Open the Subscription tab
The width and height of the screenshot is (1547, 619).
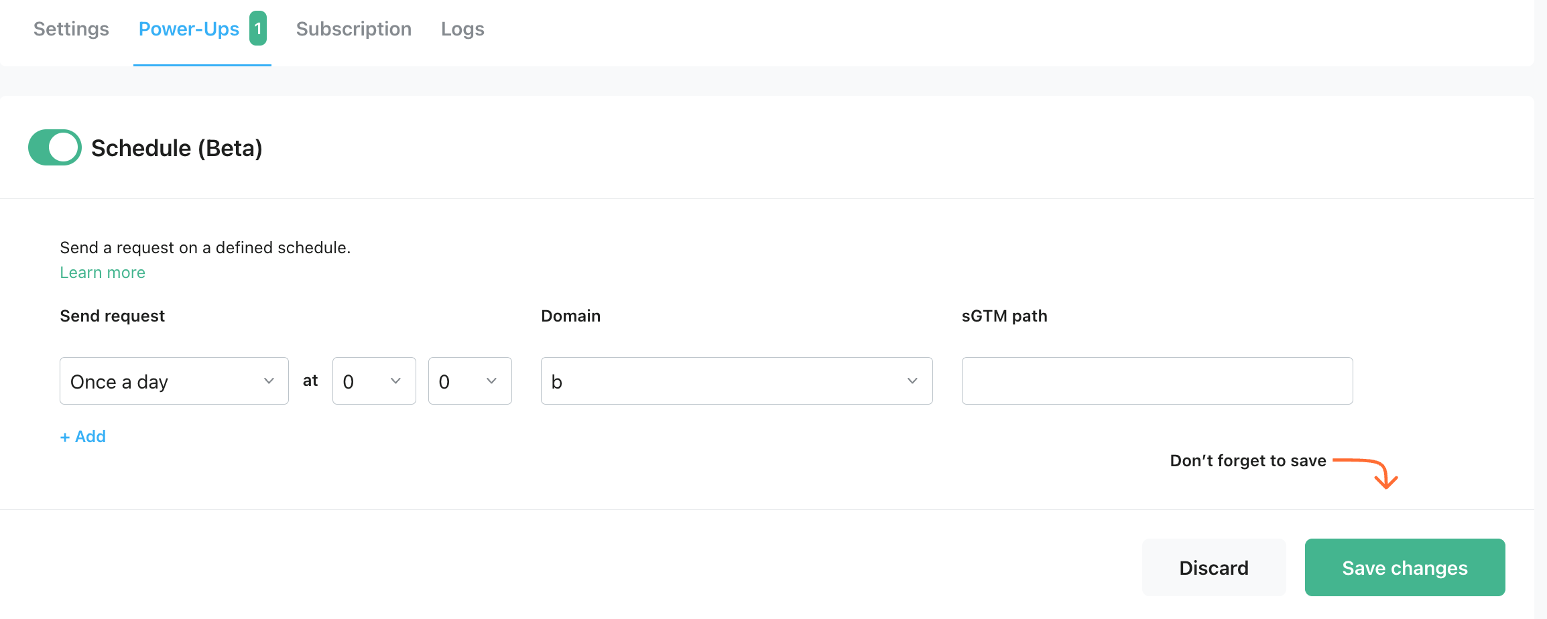(x=353, y=29)
